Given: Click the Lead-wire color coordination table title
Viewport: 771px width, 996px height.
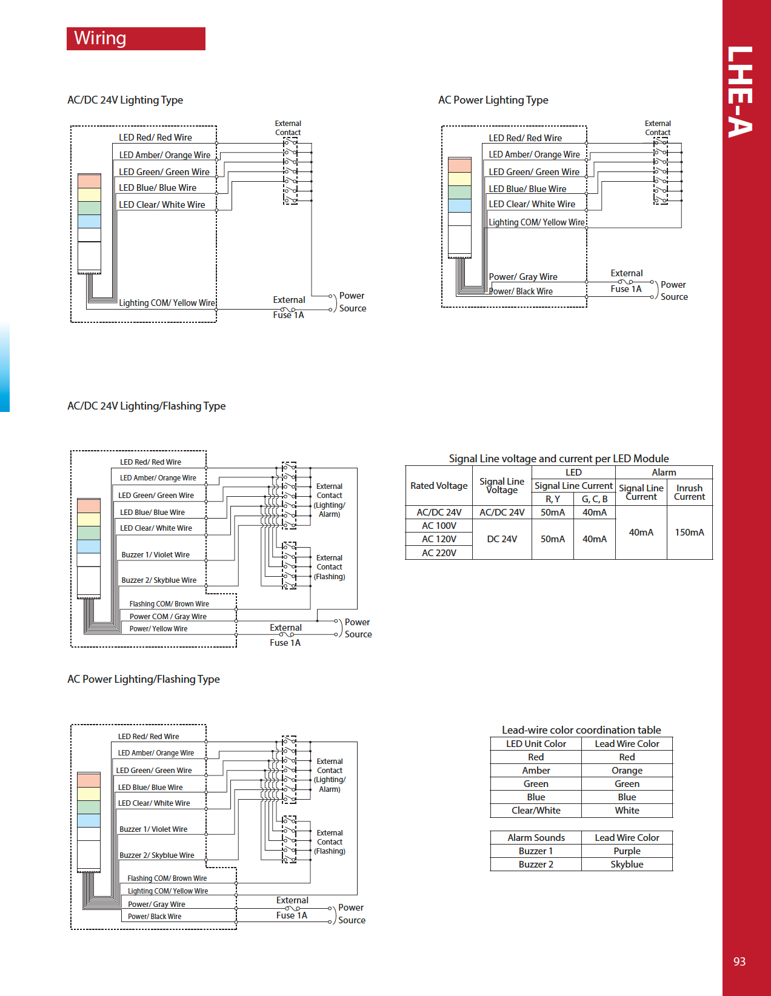Looking at the screenshot, I should click(581, 730).
